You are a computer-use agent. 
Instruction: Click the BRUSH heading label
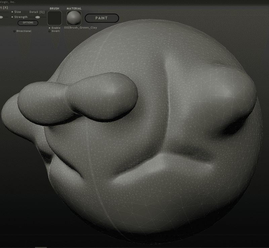pos(54,8)
